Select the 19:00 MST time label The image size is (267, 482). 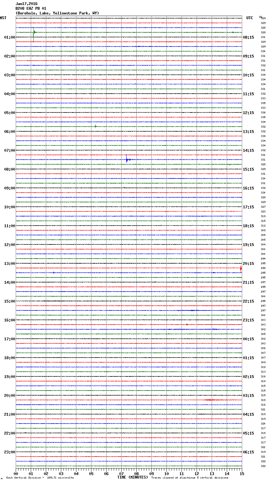pos(9,377)
